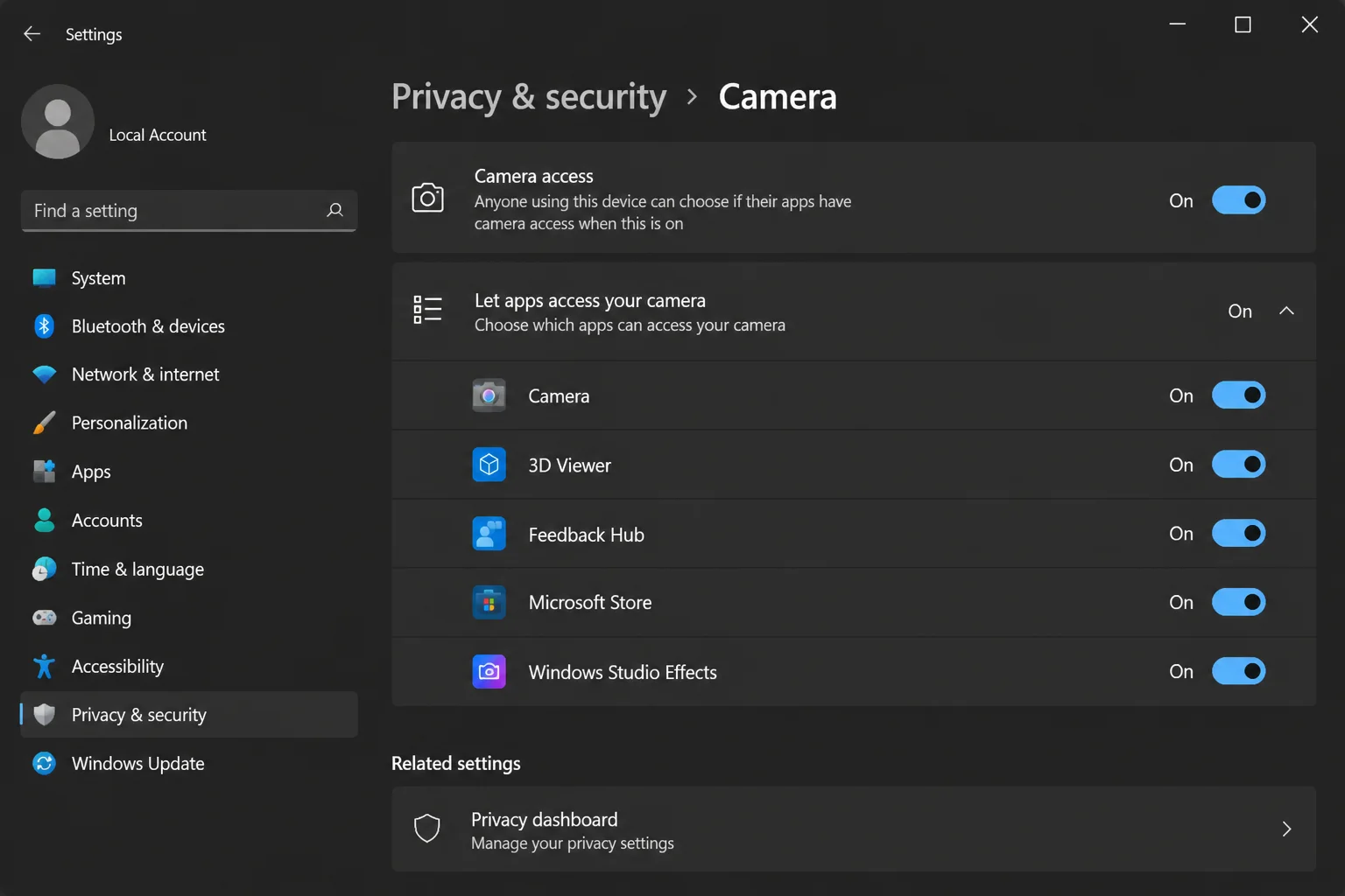
Task: Open Privacy dashboard via chevron arrow
Action: click(1286, 829)
